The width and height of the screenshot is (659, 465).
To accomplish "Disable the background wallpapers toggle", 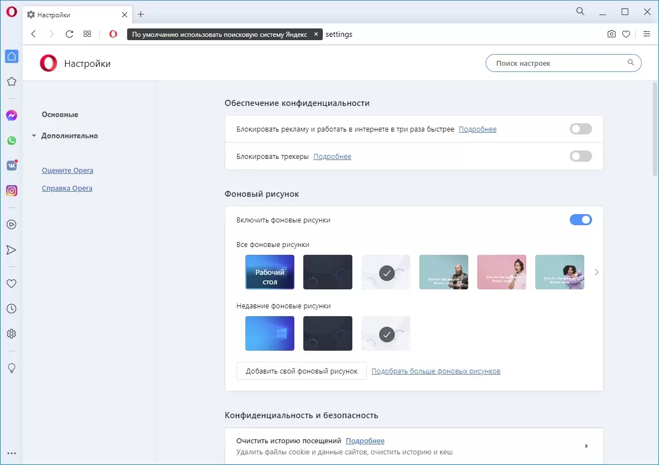I will click(x=580, y=220).
